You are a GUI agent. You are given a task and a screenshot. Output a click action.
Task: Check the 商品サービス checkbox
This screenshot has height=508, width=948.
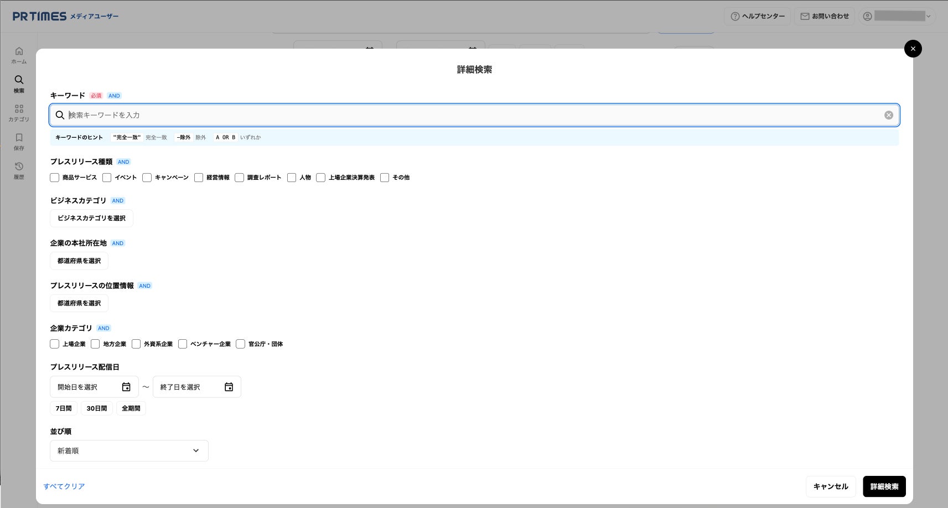(54, 178)
